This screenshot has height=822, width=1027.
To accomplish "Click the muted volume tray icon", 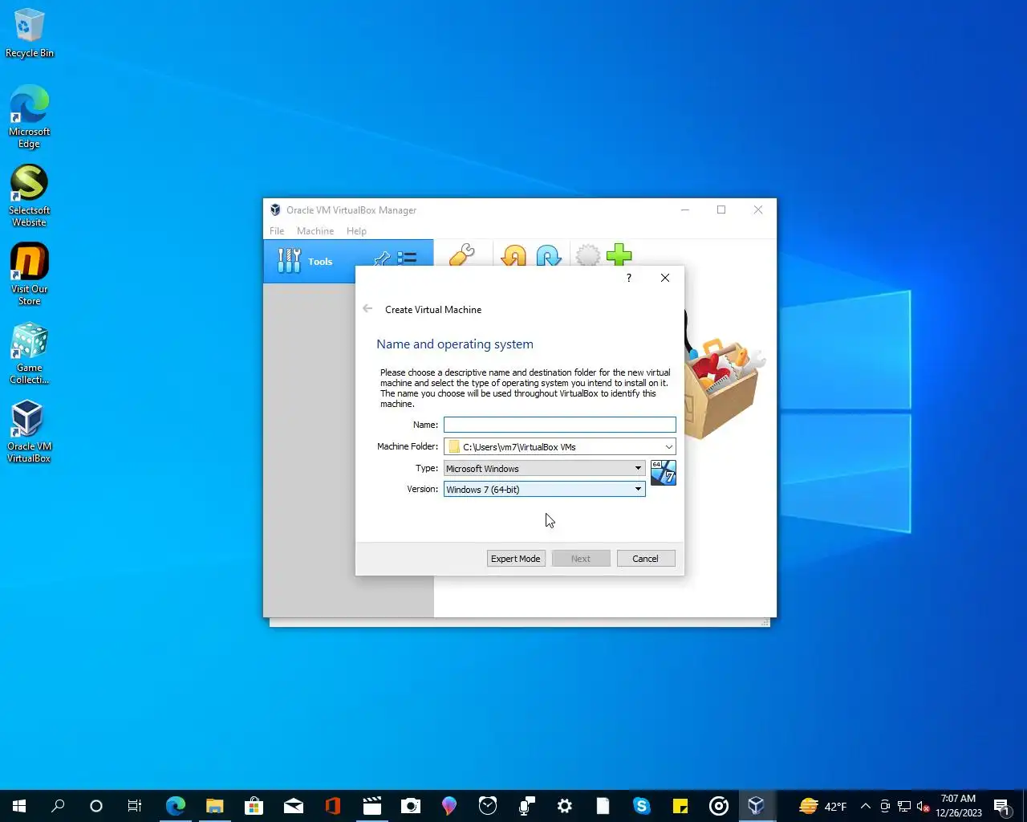I will pos(923,806).
